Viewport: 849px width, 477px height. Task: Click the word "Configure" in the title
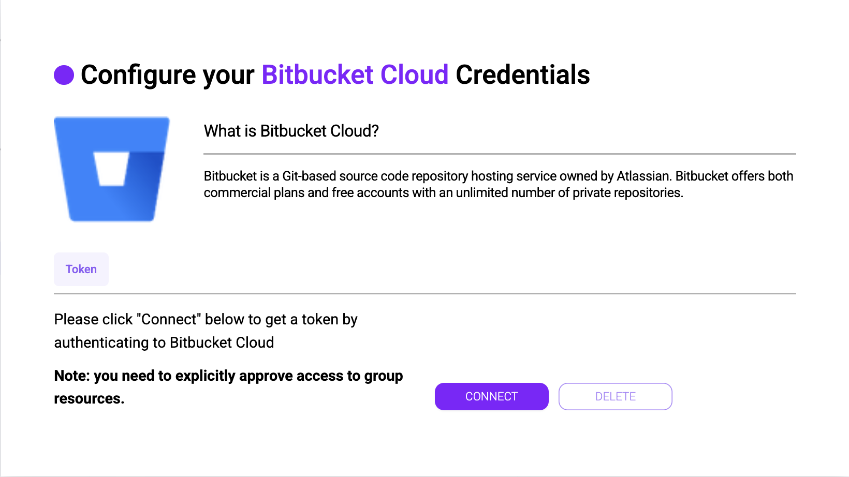tap(138, 75)
